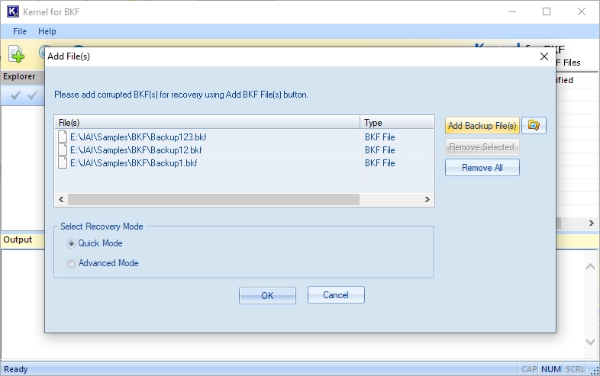
Task: Click BKF File type cell of Backup123.bkf
Action: 380,137
